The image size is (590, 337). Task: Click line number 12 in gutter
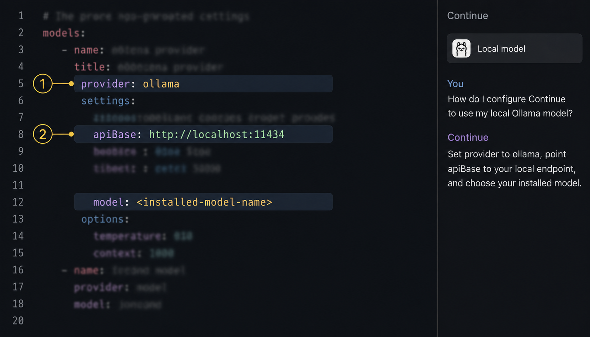point(18,202)
